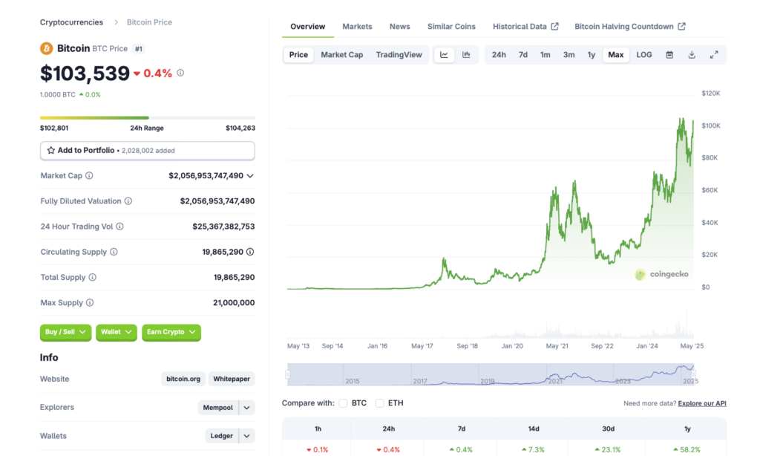Open the Market Cap info tooltip icon
The width and height of the screenshot is (760, 456).
[89, 175]
